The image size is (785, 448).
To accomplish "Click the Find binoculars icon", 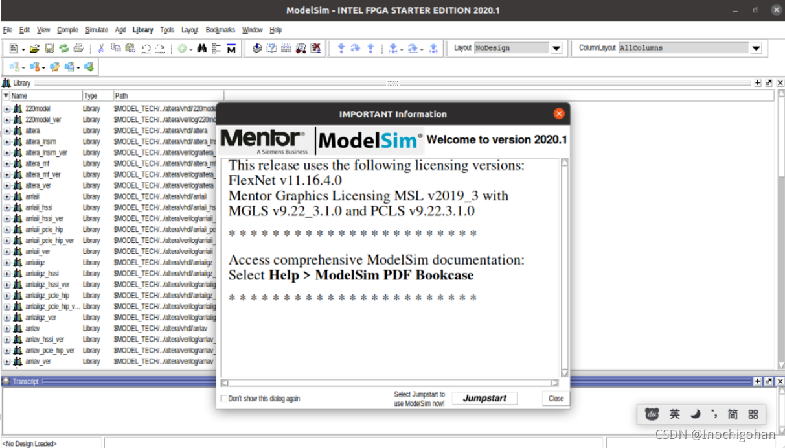I will click(201, 48).
